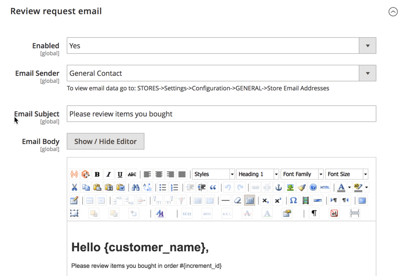Image resolution: width=403 pixels, height=276 pixels.
Task: Open the Enabled dropdown
Action: 367,46
